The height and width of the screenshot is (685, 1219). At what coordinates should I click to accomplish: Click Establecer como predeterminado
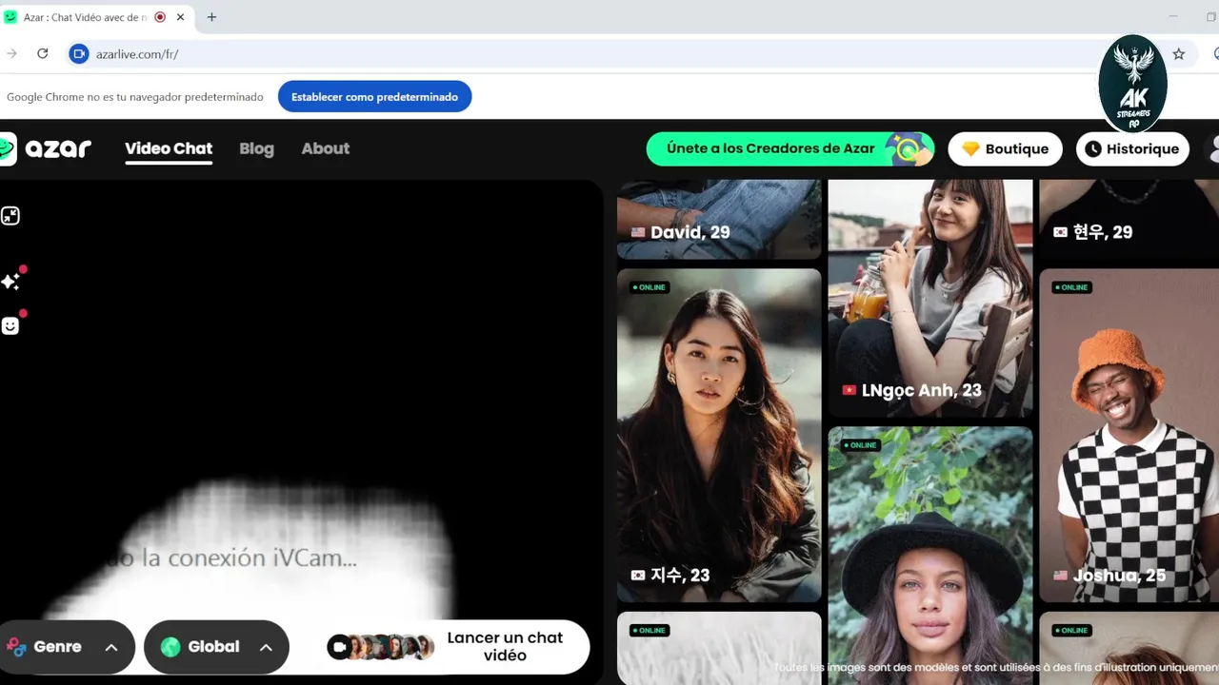click(x=374, y=96)
